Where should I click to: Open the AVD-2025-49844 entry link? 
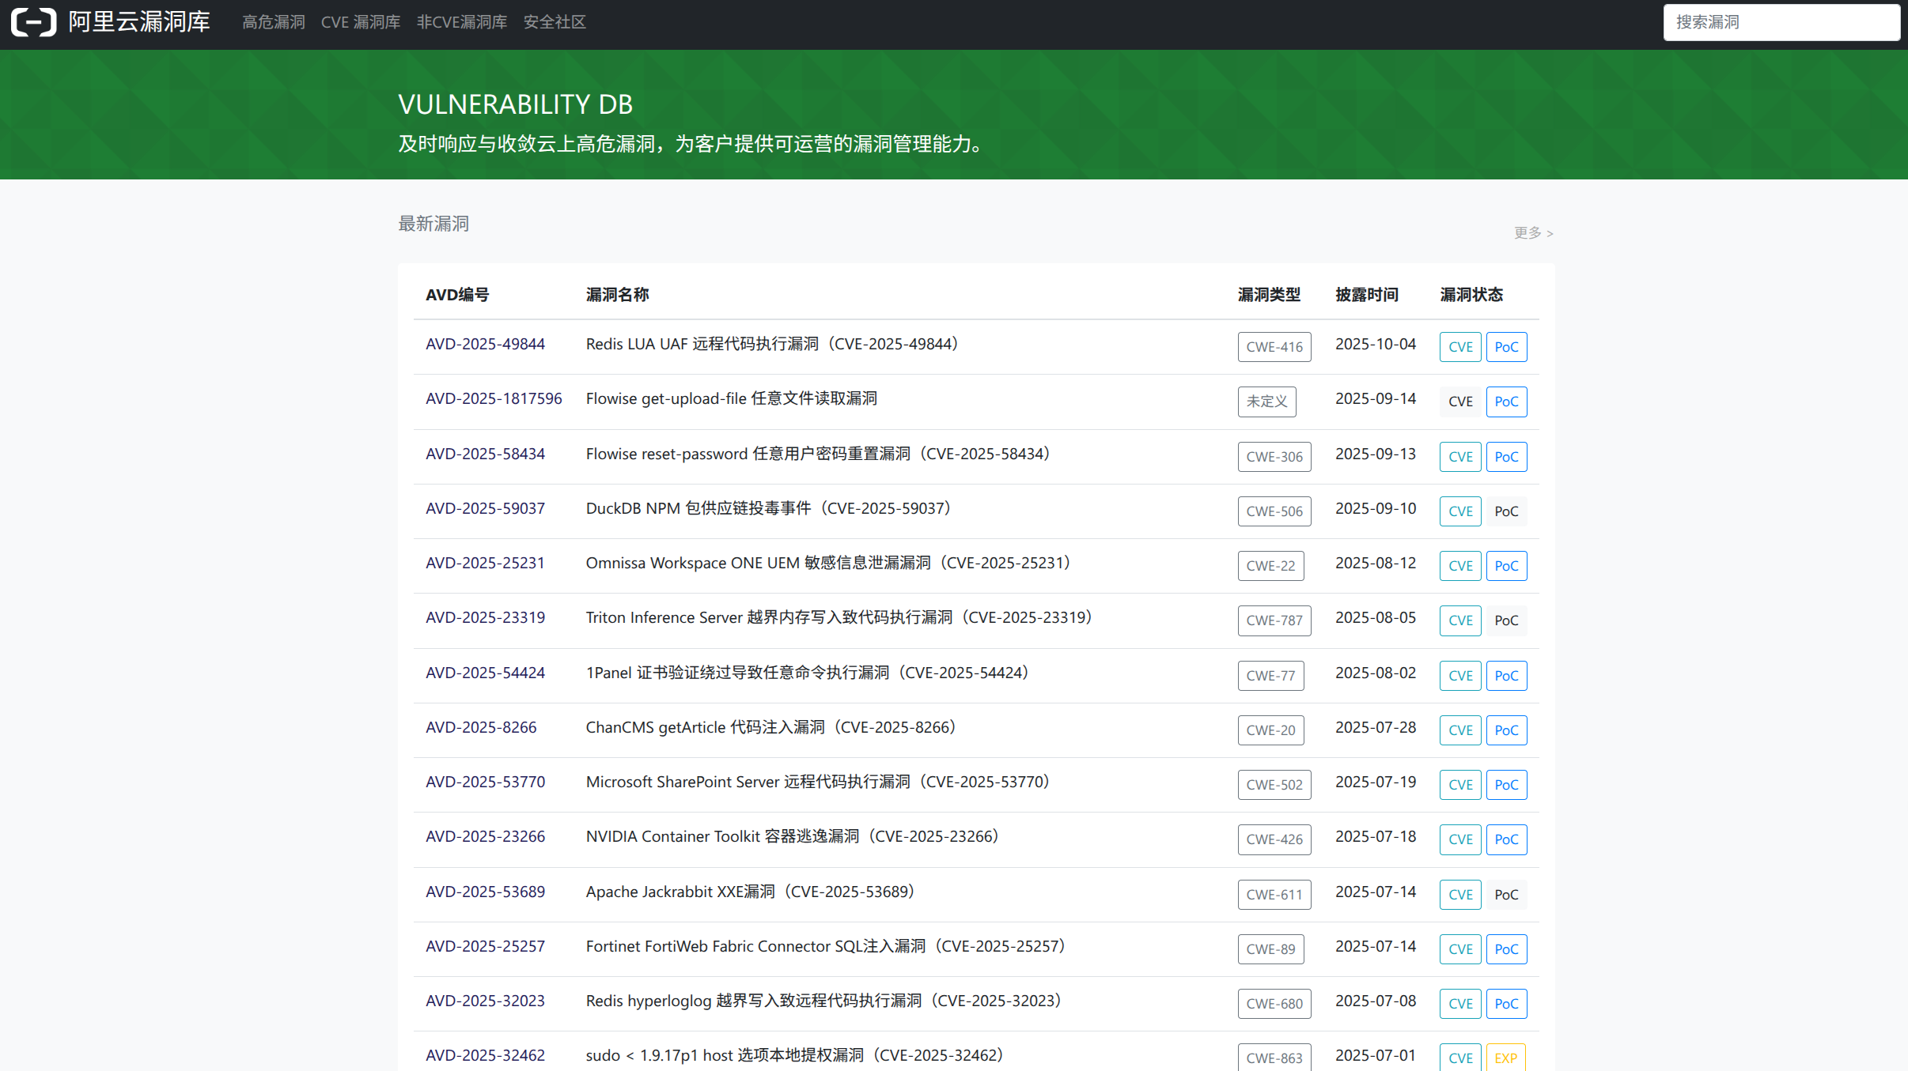click(x=485, y=345)
